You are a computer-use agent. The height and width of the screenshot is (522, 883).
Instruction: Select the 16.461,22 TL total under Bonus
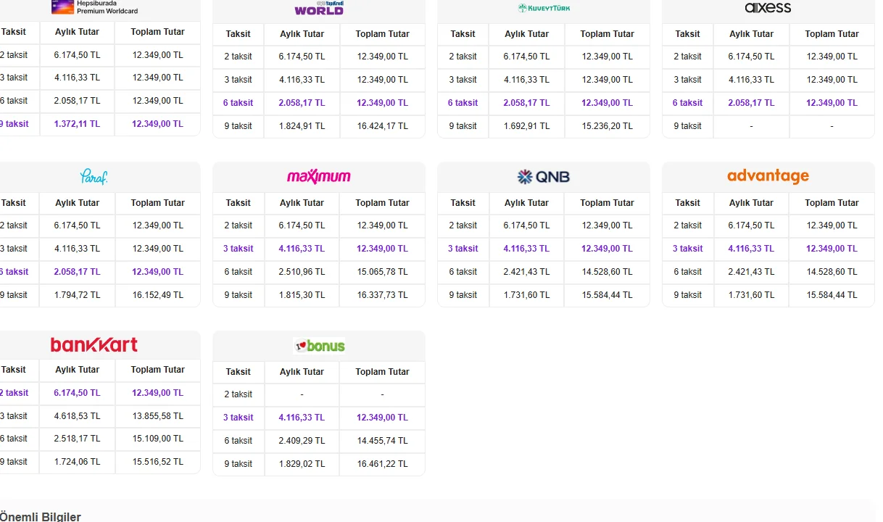(x=382, y=464)
